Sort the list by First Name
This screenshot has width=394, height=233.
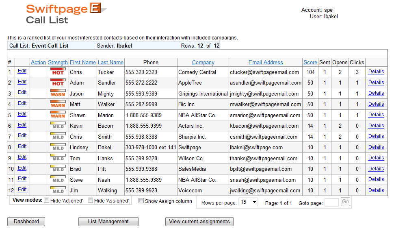click(83, 62)
